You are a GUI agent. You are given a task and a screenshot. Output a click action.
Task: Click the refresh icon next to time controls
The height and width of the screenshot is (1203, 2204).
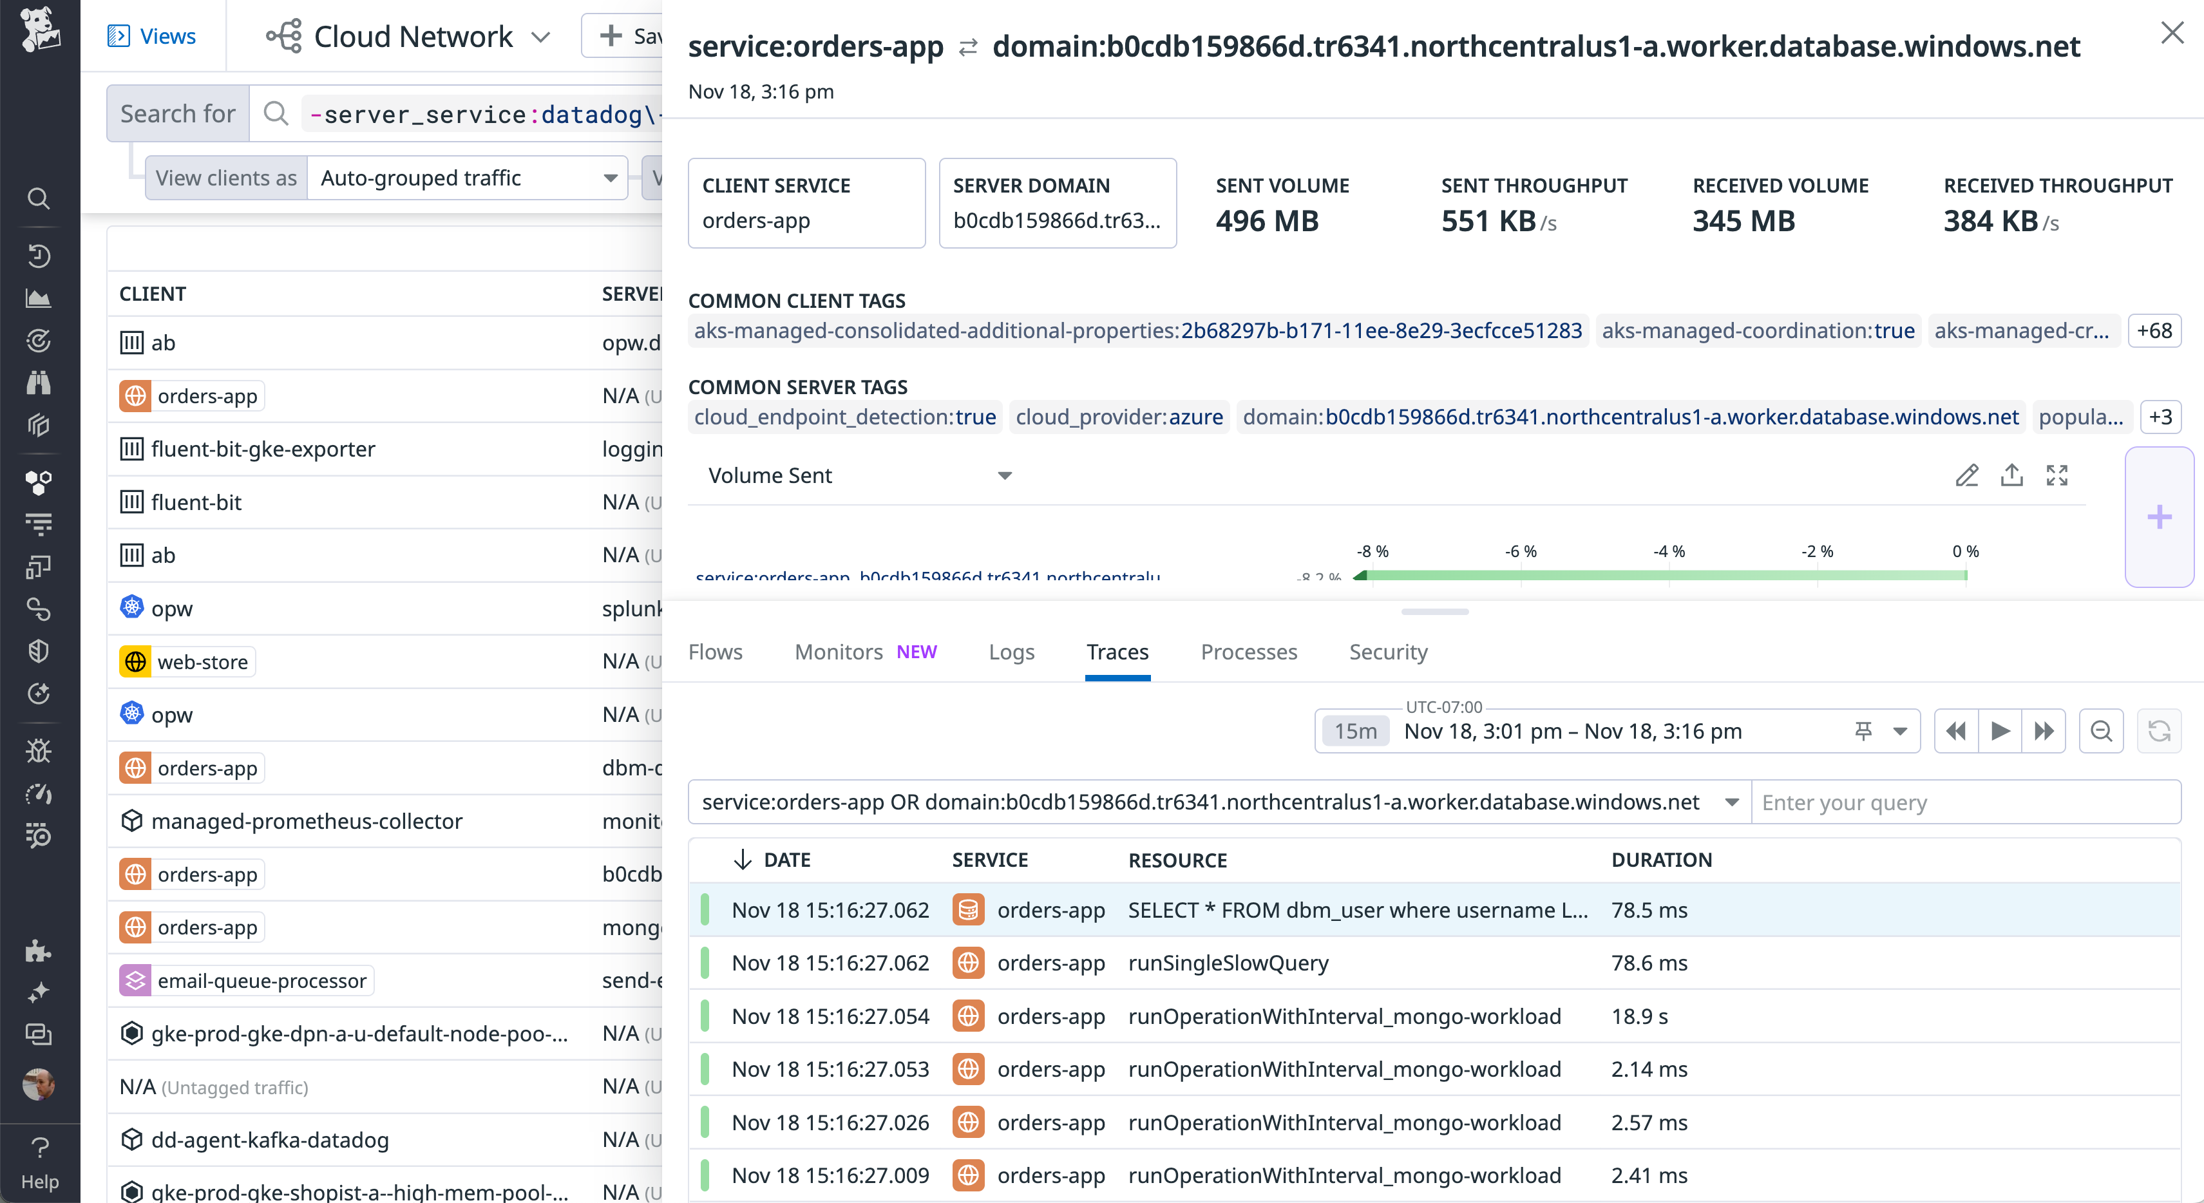tap(2160, 731)
